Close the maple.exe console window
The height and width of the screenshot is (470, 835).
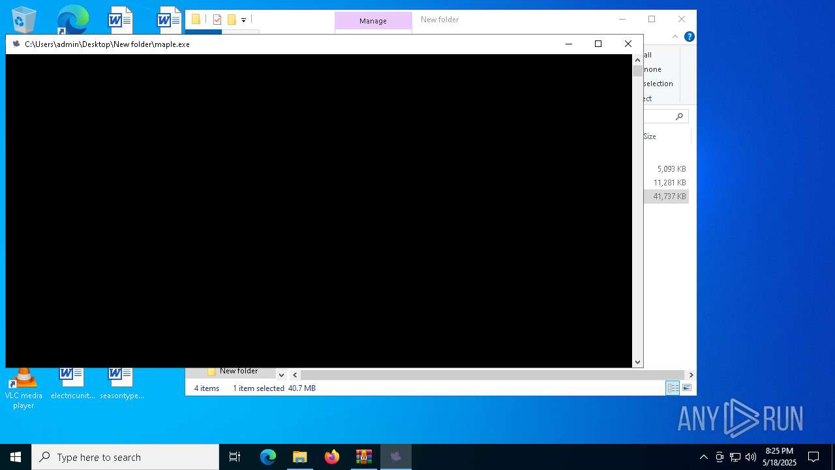628,44
